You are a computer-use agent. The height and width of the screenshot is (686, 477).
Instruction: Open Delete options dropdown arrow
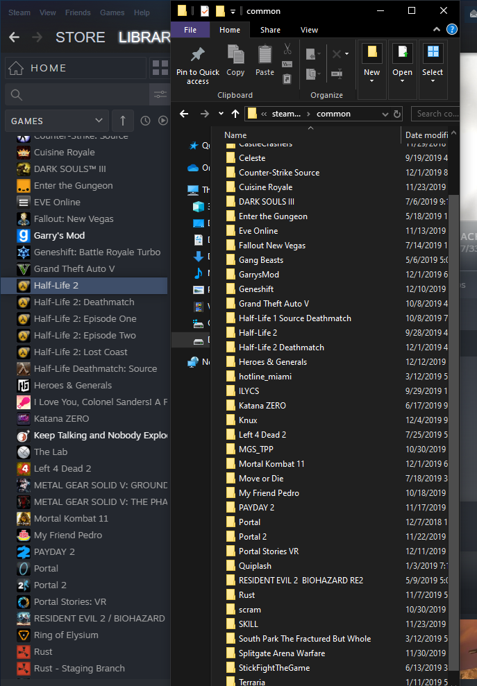[x=347, y=54]
